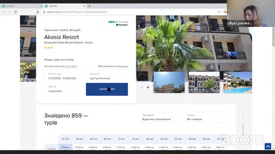The width and height of the screenshot is (275, 154).
Task: Click the Liliya Lysenko video thumbnail
Action: tap(251, 13)
